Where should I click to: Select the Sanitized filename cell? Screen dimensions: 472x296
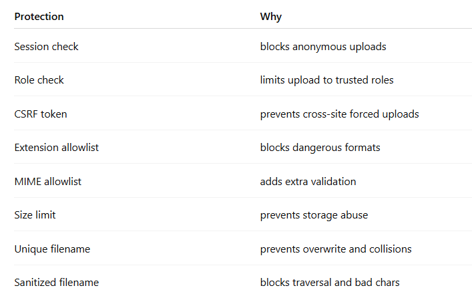point(56,283)
